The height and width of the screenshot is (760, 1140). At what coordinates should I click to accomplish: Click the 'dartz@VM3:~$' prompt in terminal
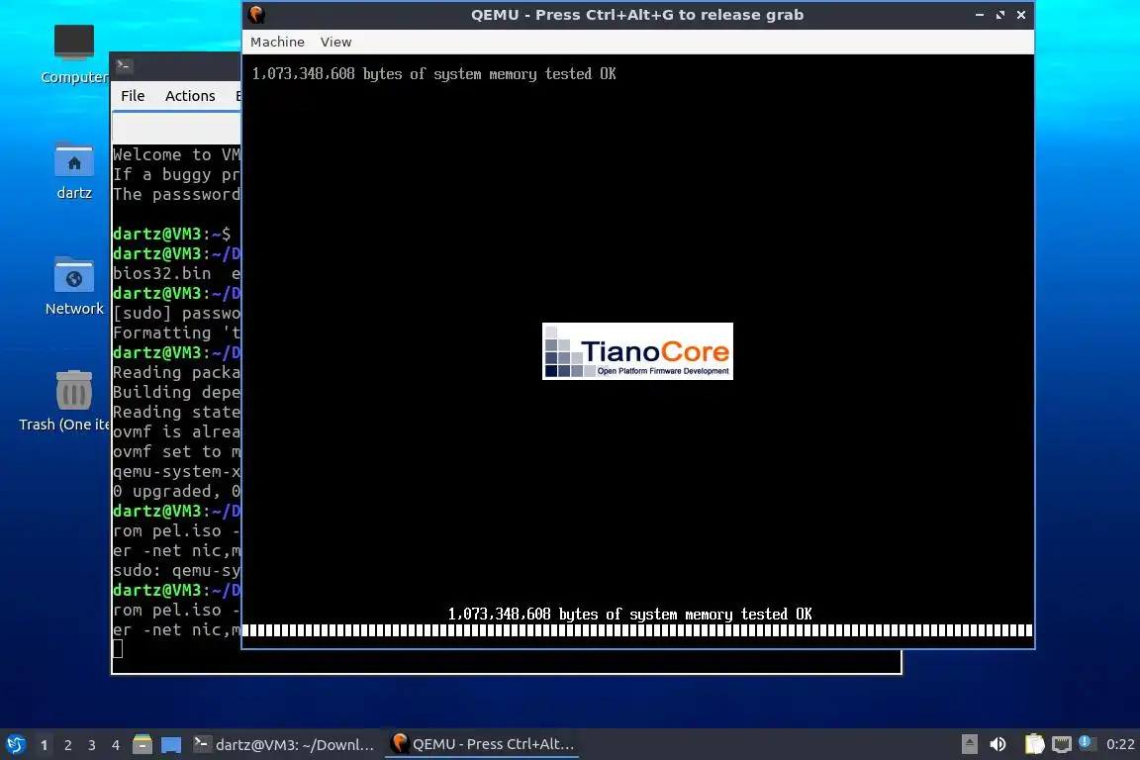pos(171,235)
